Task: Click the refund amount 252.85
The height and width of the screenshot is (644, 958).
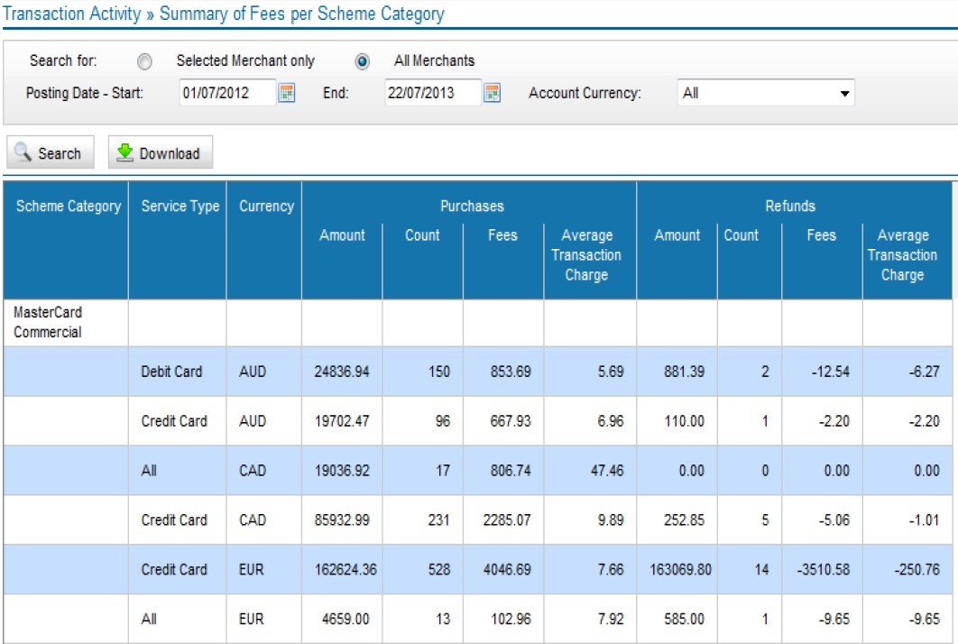Action: [684, 520]
